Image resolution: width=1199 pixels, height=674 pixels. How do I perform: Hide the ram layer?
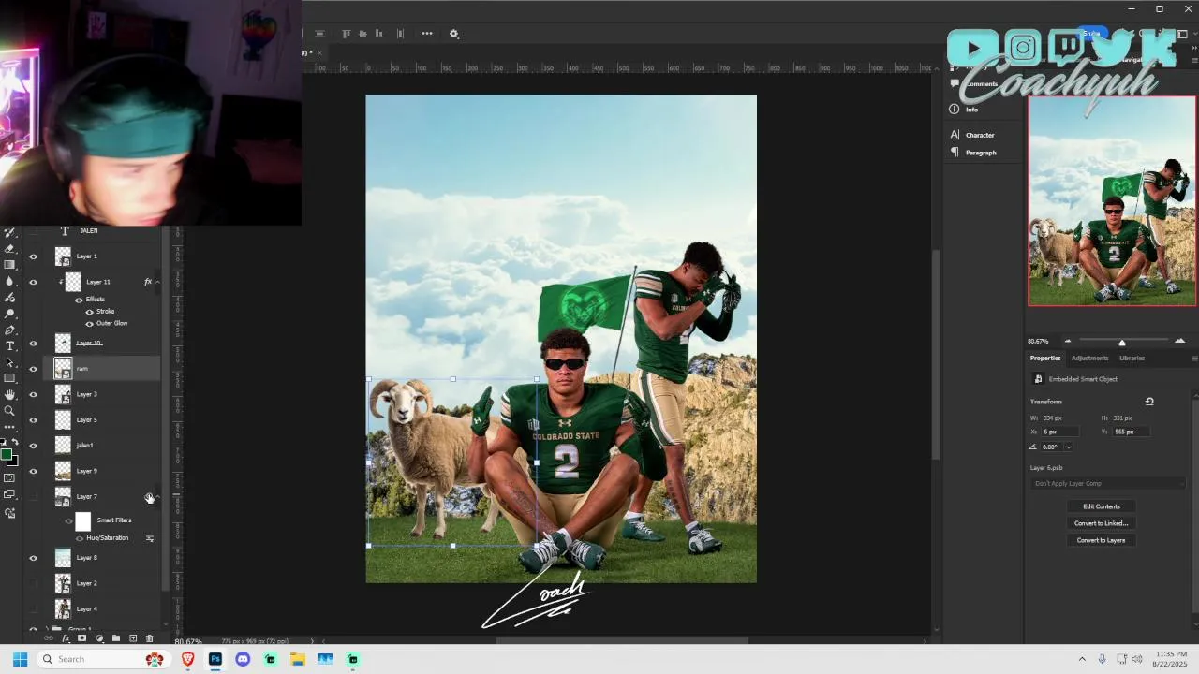(33, 369)
